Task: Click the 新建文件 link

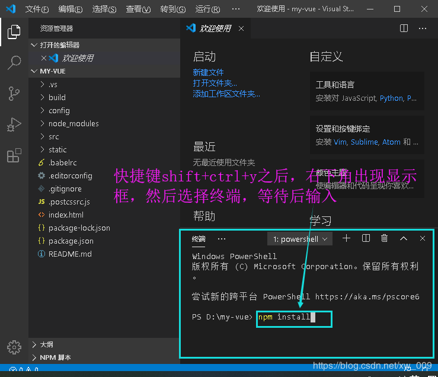Action: 208,73
